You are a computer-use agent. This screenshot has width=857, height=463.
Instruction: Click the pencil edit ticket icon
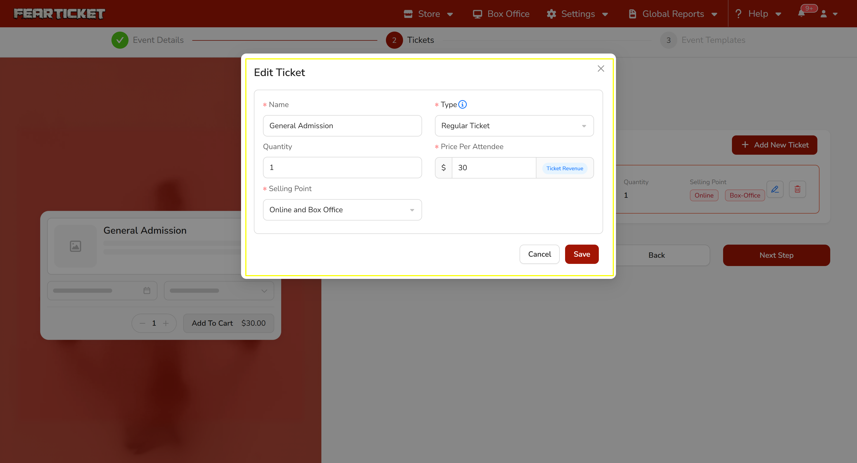[775, 189]
